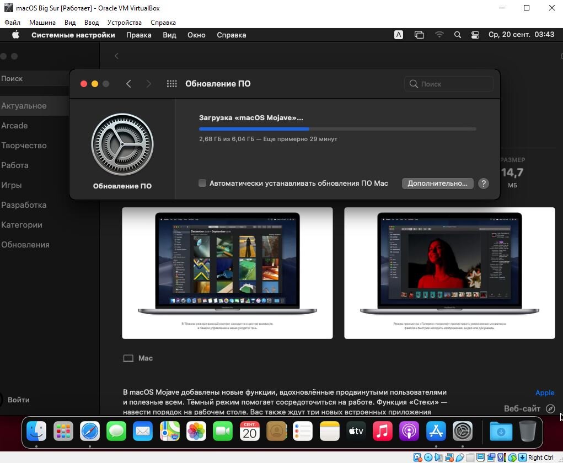Open Maps app in Dock
563x463 pixels.
(x=169, y=431)
